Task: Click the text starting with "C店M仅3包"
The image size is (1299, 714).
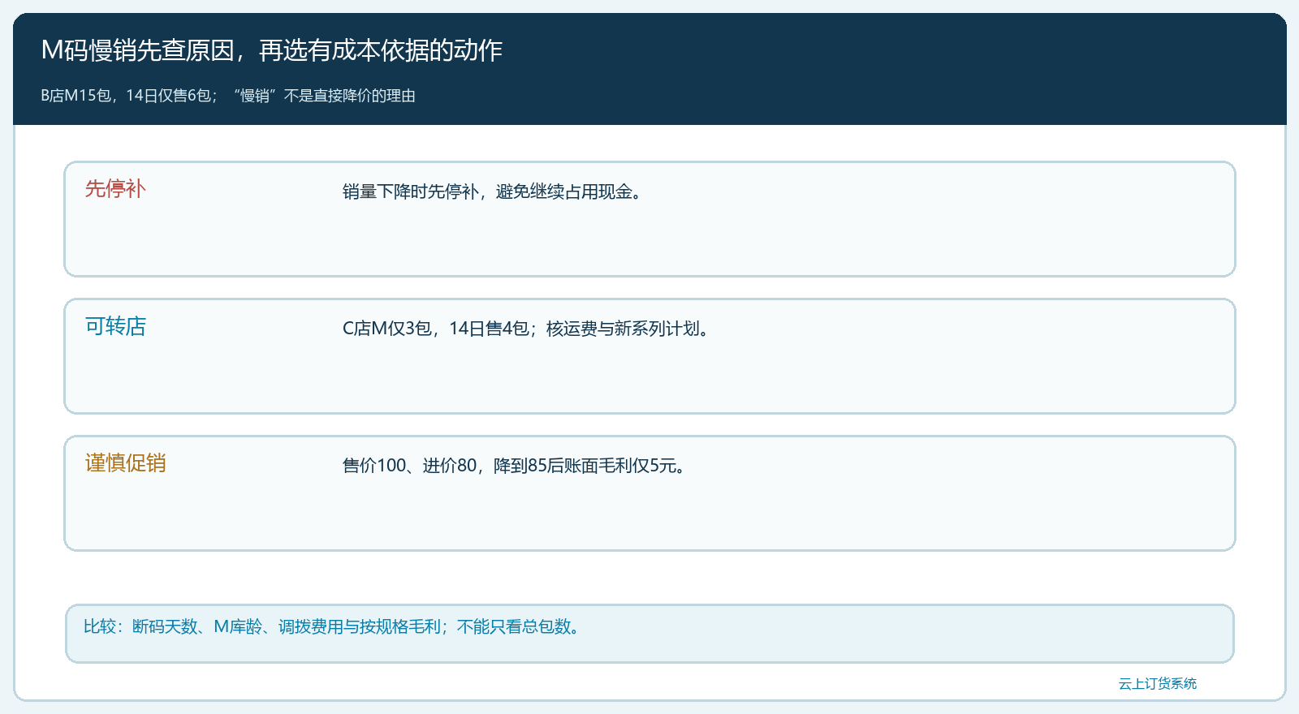Action: click(525, 329)
